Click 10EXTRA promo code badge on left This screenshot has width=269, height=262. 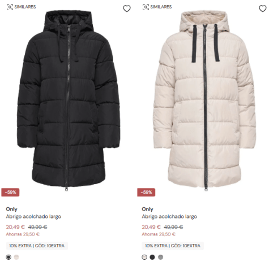[x=37, y=246]
